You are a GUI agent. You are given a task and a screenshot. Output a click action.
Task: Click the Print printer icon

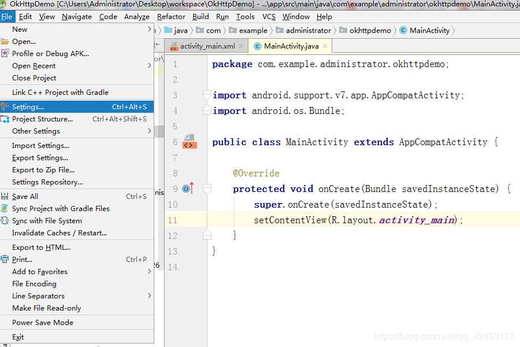click(x=5, y=259)
